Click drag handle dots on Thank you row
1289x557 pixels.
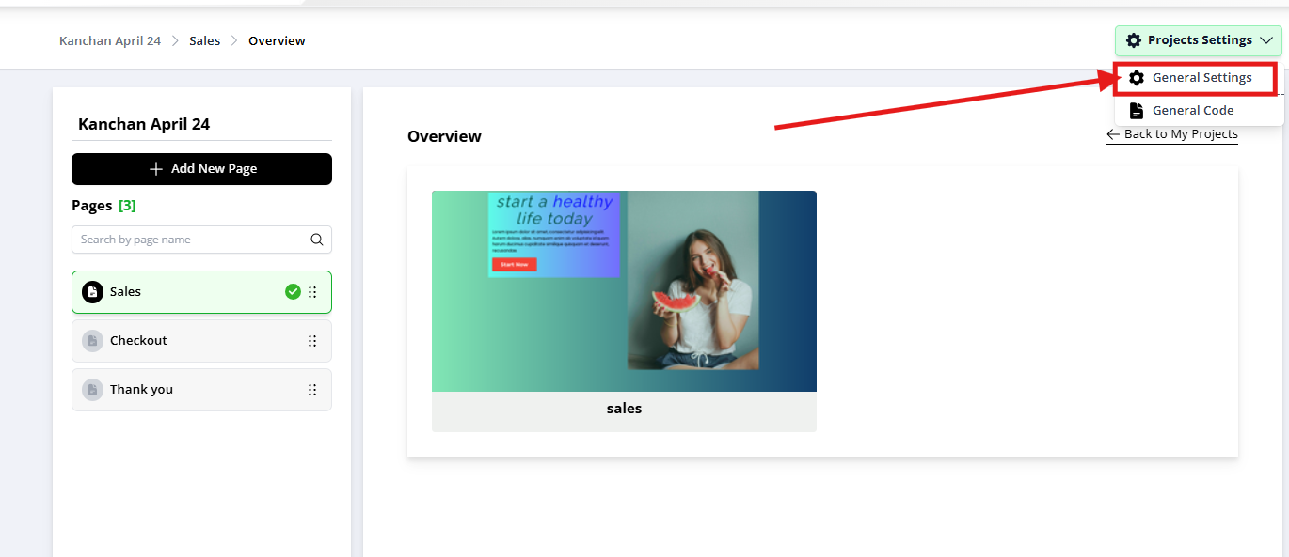[312, 390]
